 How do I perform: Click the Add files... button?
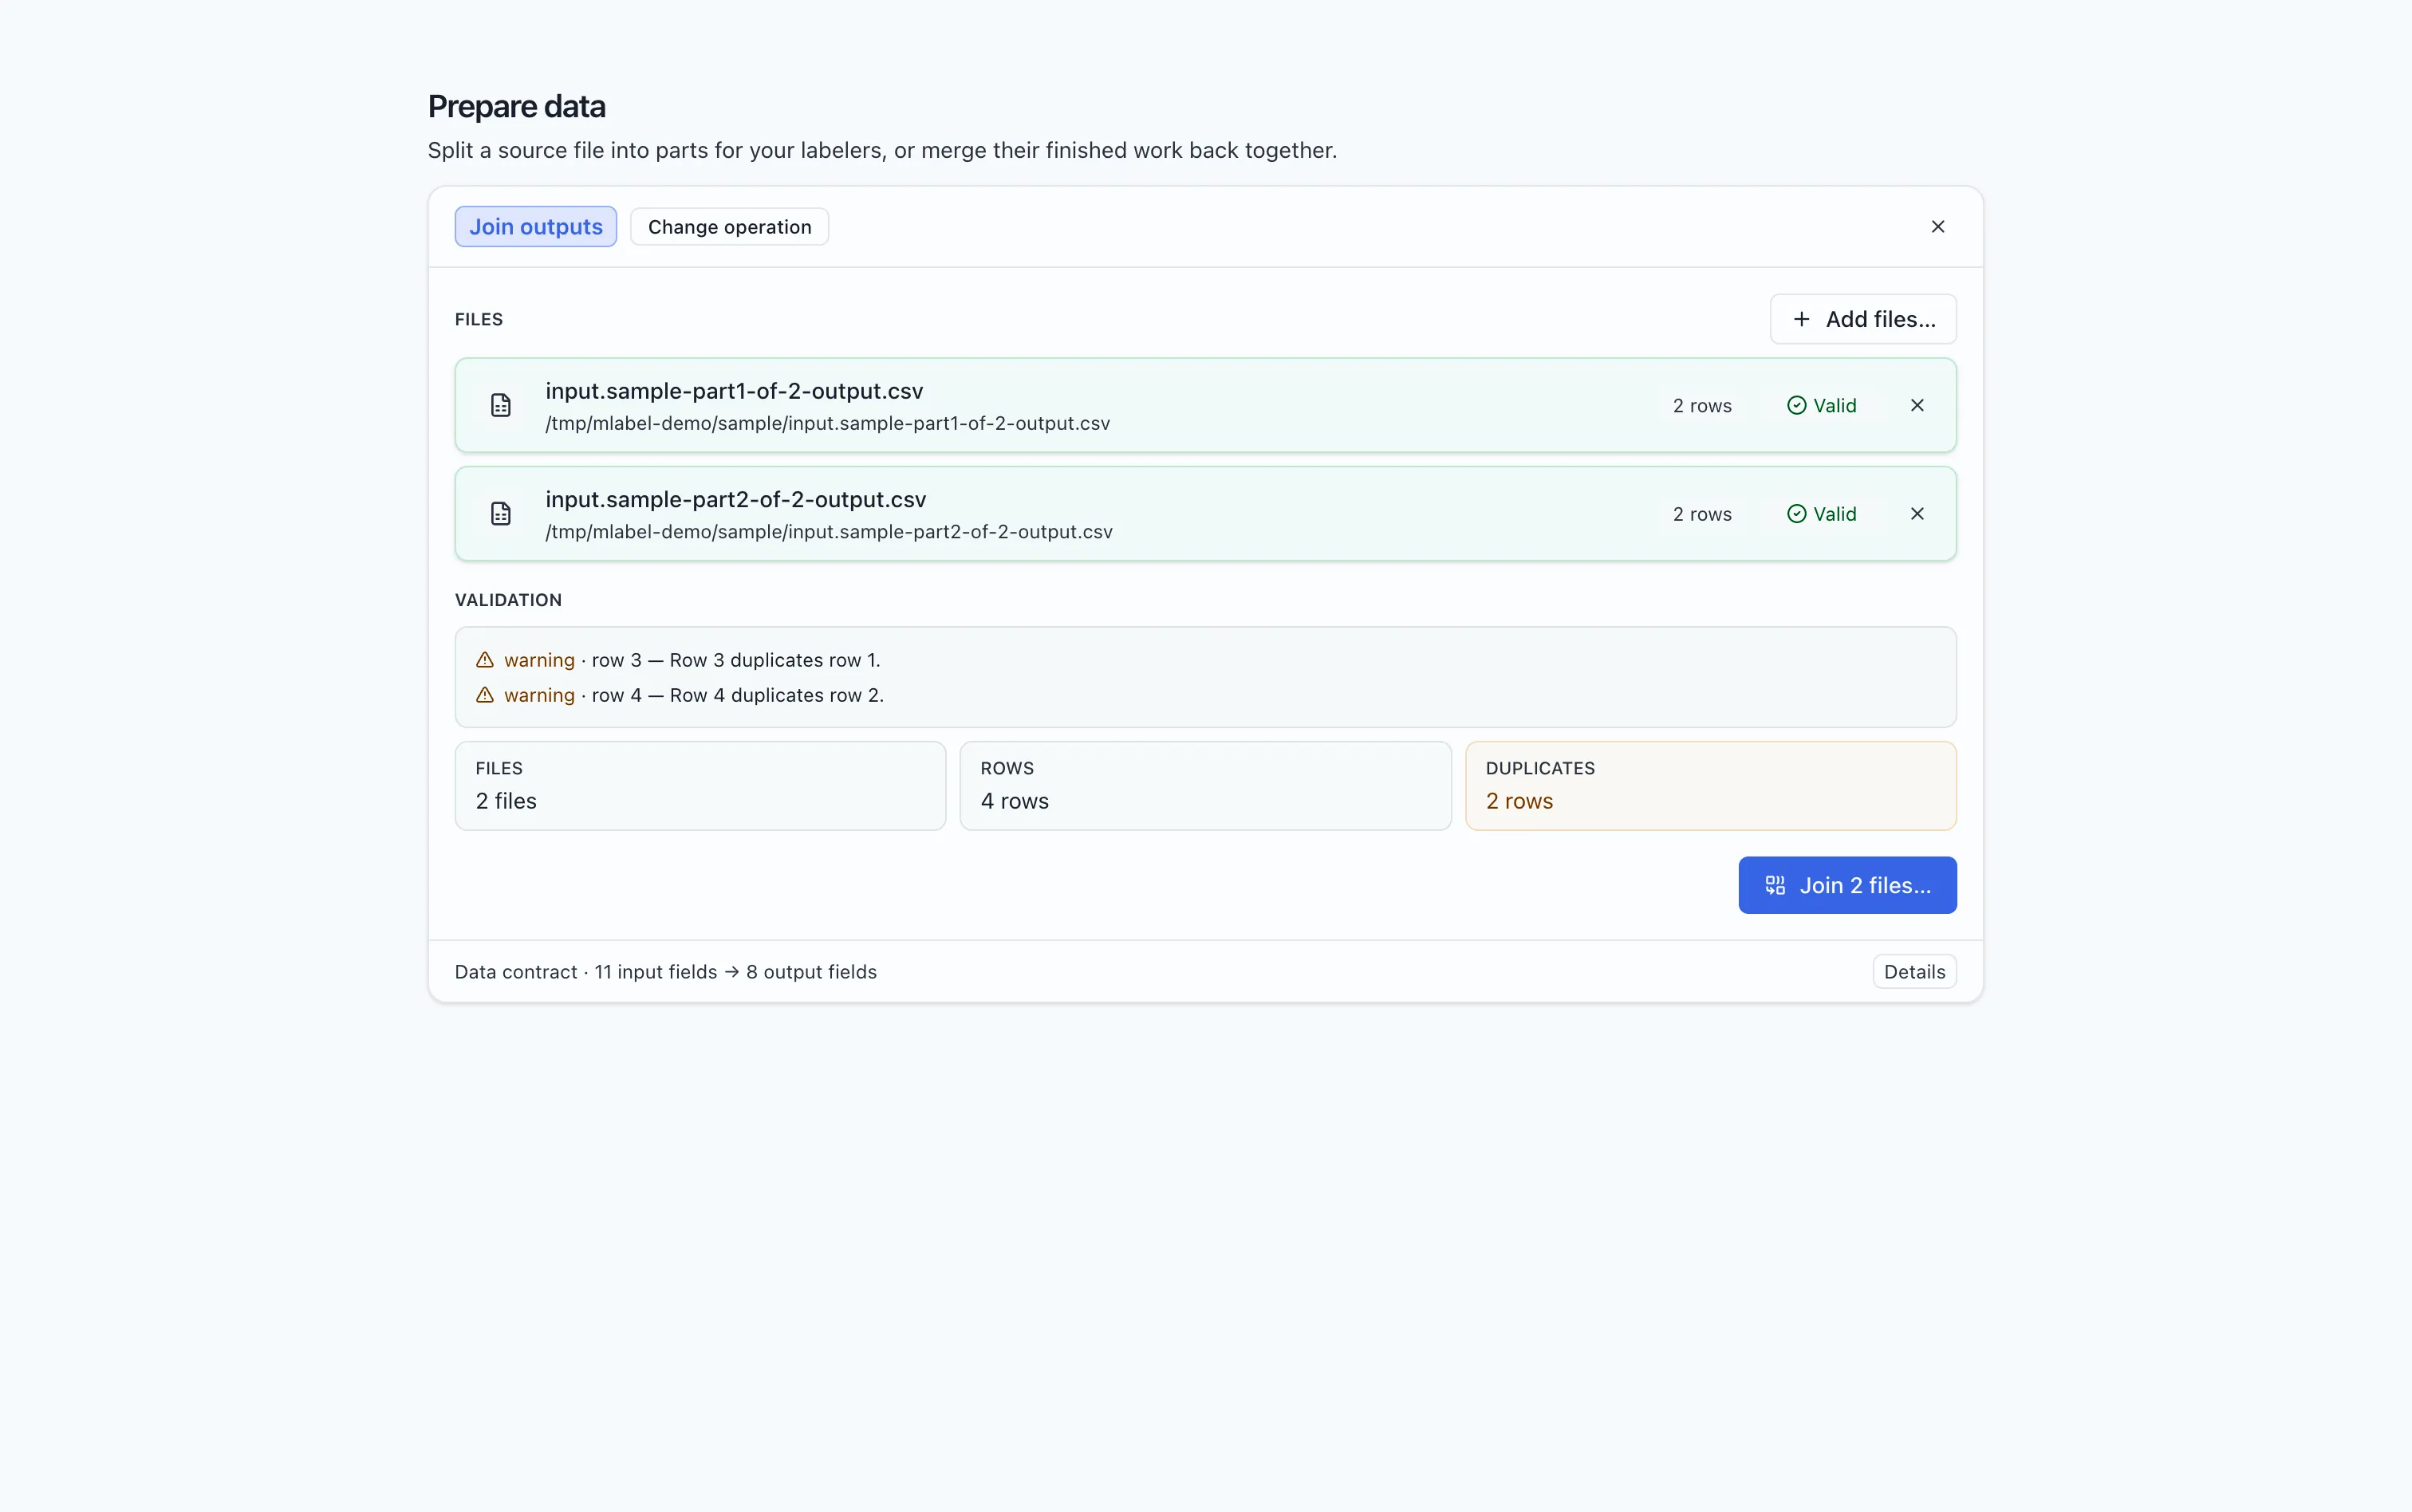pos(1862,319)
